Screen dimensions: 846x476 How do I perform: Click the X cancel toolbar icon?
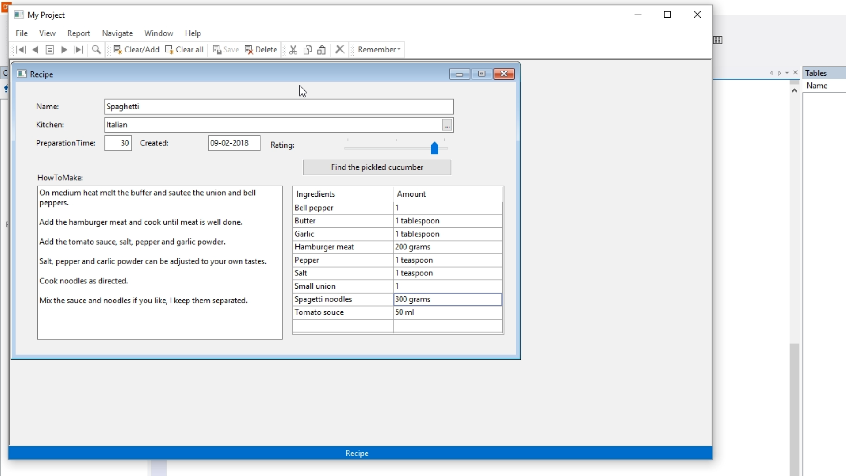tap(340, 49)
